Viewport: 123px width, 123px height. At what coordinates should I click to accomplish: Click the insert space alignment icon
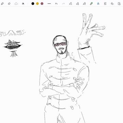(x=105, y=4)
